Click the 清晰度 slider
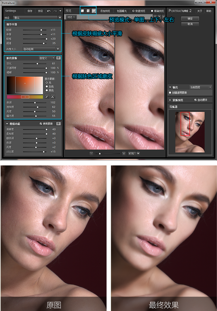The image size is (217, 311). tap(35, 129)
